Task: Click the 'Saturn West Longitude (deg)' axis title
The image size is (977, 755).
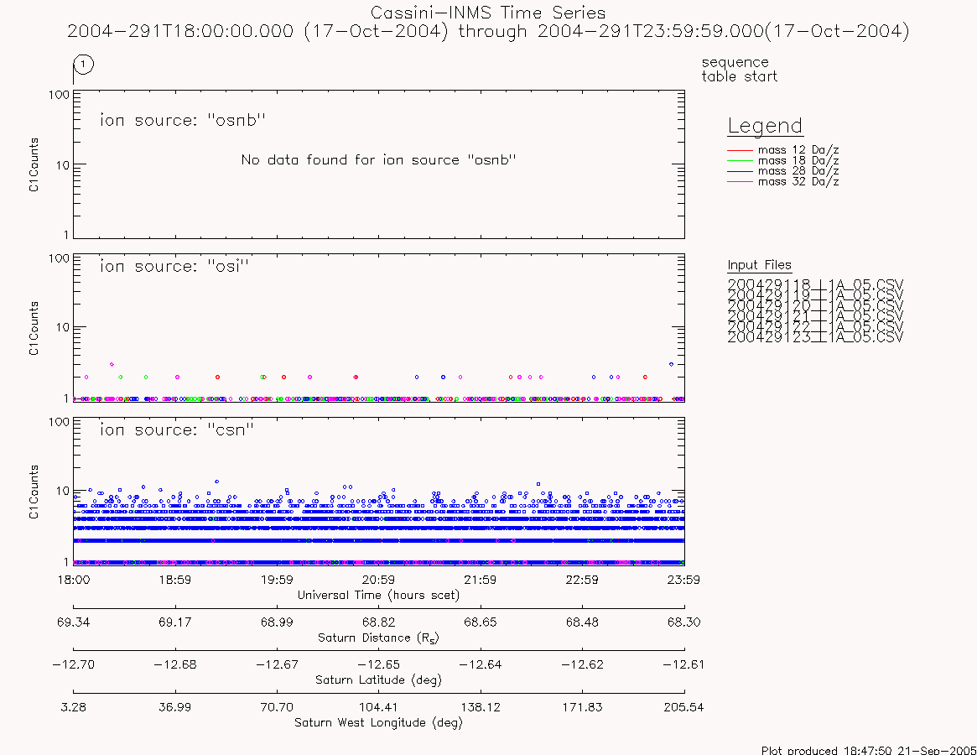Action: tap(379, 722)
